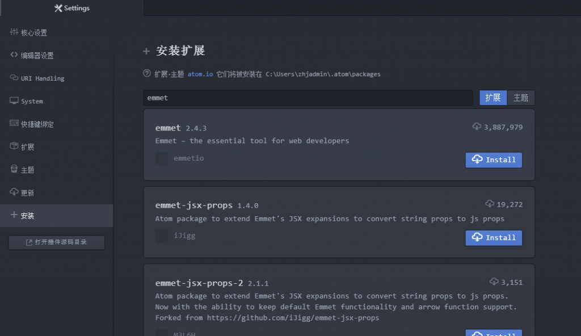This screenshot has height=336, width=581.
Task: Select the editor settings code icon
Action: [x=14, y=55]
